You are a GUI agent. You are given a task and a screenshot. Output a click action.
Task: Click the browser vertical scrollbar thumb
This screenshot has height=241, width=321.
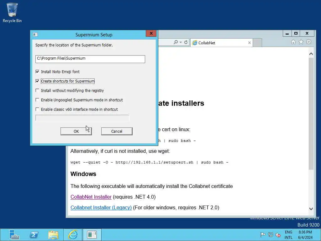click(x=311, y=114)
